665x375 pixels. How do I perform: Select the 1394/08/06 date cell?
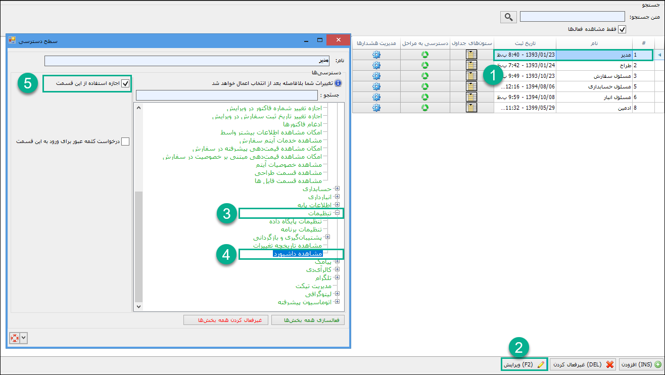tap(525, 86)
